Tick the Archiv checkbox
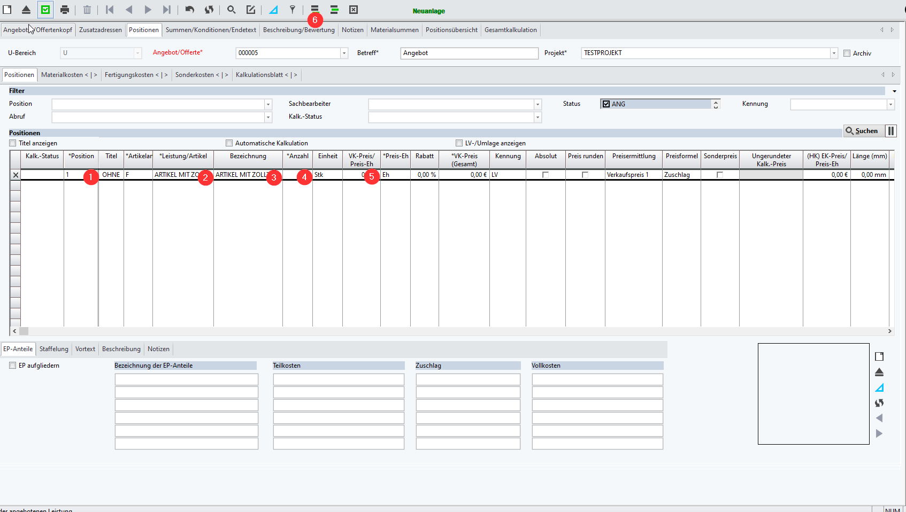The height and width of the screenshot is (512, 906). click(847, 53)
